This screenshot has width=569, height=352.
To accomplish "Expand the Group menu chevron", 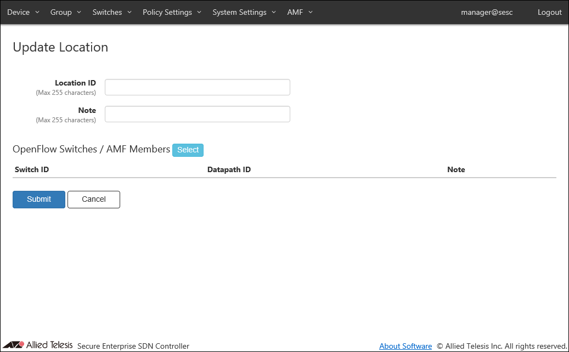I will click(79, 12).
